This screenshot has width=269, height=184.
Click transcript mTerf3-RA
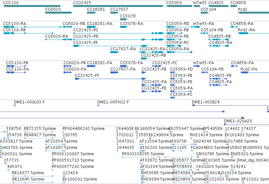click(196, 27)
